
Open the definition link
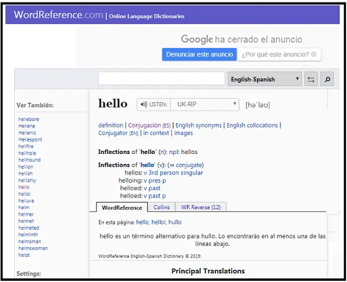click(x=111, y=125)
